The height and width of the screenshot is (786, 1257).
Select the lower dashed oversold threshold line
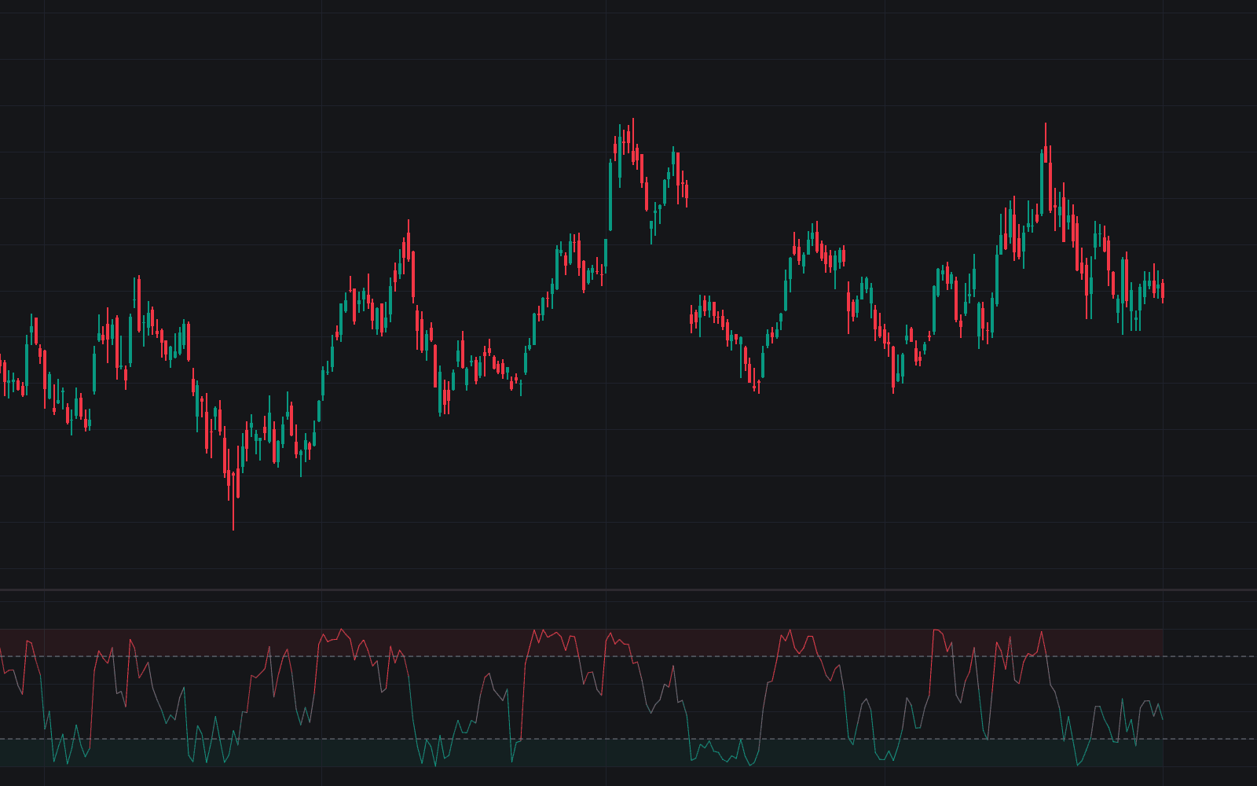click(628, 739)
